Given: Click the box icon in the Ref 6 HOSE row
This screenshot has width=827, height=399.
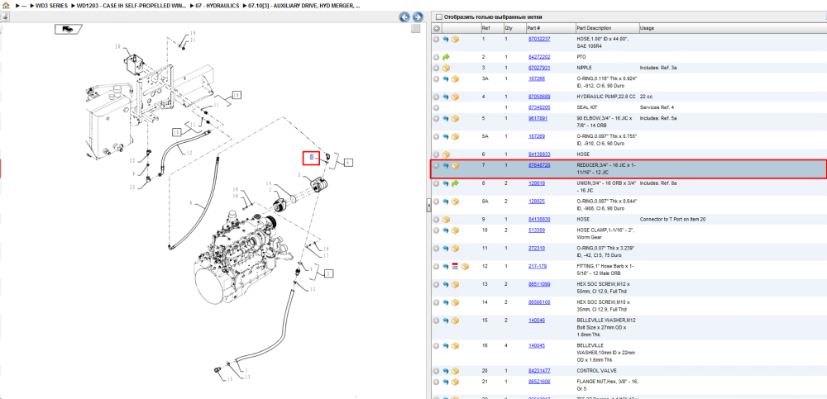Looking at the screenshot, I should [x=446, y=154].
